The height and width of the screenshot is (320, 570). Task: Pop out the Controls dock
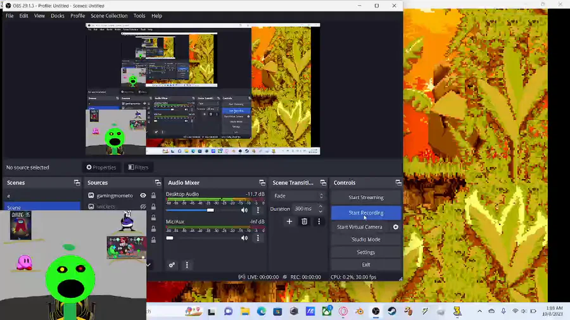[x=398, y=183]
